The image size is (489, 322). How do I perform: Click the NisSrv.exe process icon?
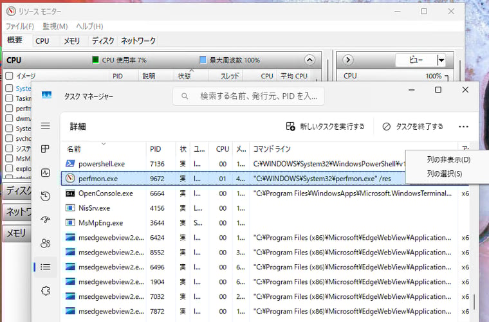70,208
